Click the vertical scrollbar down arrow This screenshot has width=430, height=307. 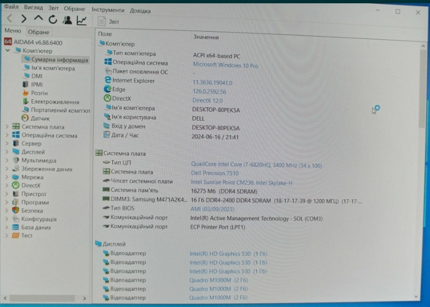(416, 297)
